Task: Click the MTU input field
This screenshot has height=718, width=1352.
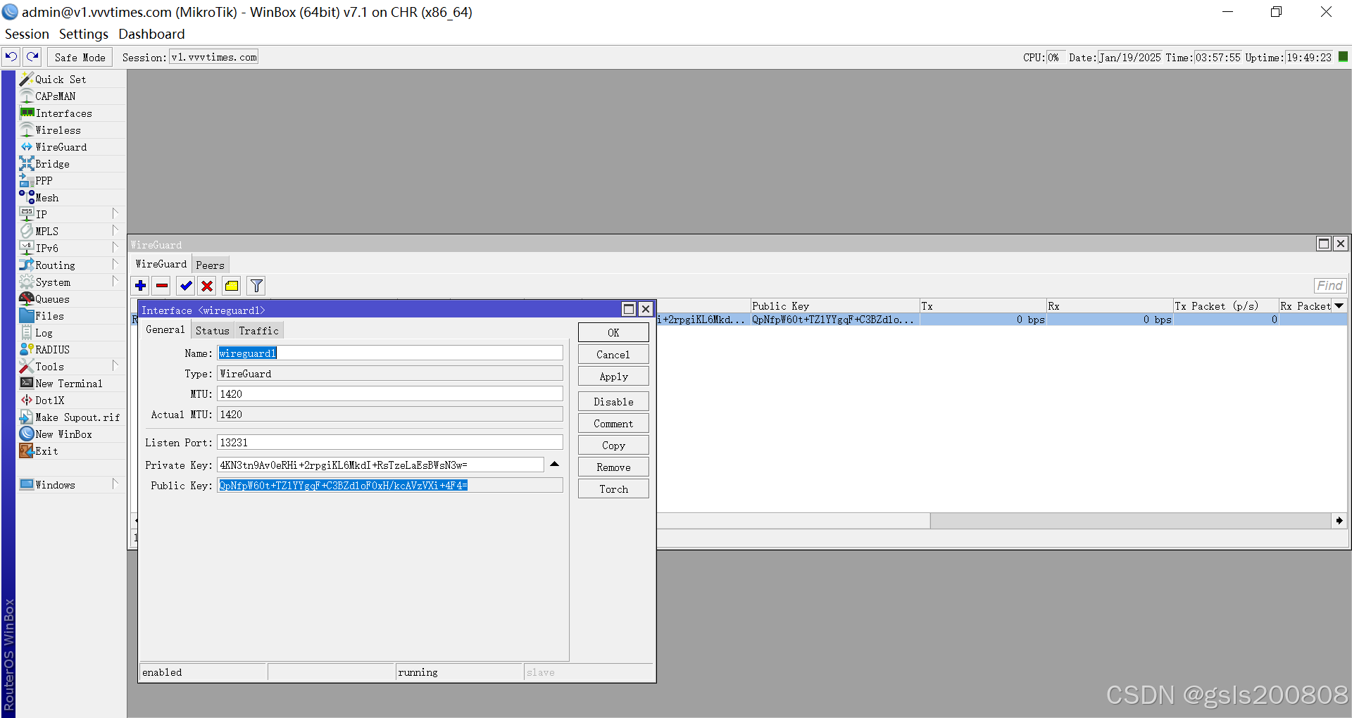Action: coord(390,394)
